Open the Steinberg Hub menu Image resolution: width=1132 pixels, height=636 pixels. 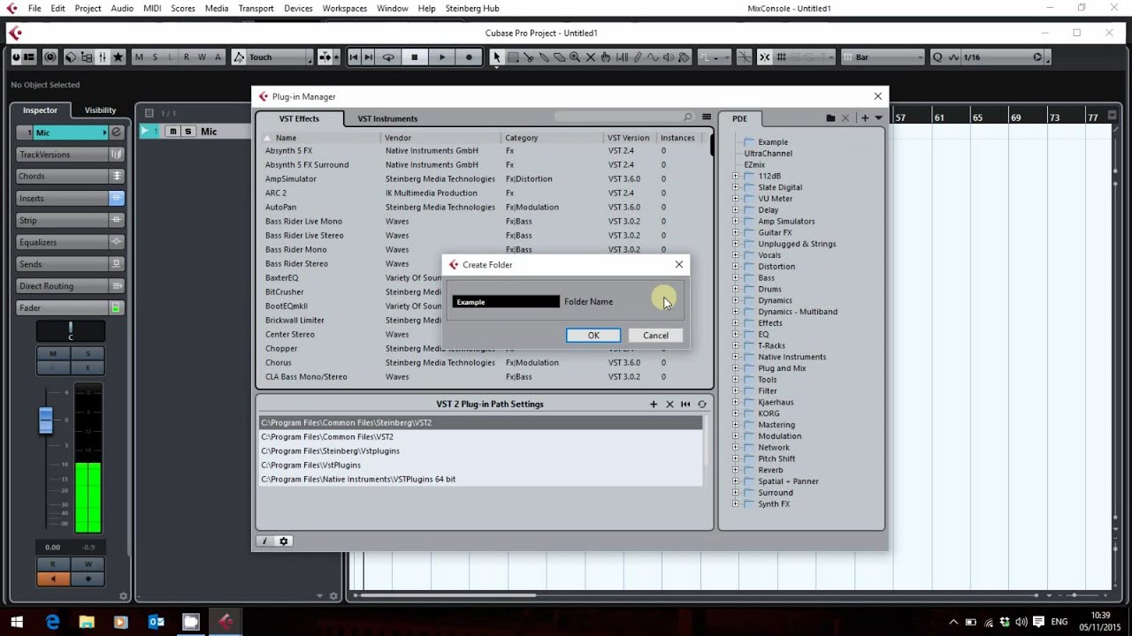point(472,8)
